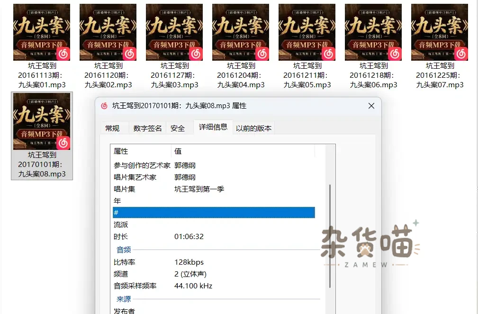Select the 九头案07.mp3 file thumbnail
The height and width of the screenshot is (314, 478).
[x=440, y=32]
